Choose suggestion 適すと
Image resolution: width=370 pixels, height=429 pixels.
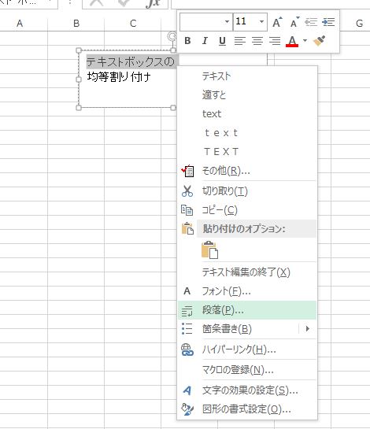pos(247,94)
